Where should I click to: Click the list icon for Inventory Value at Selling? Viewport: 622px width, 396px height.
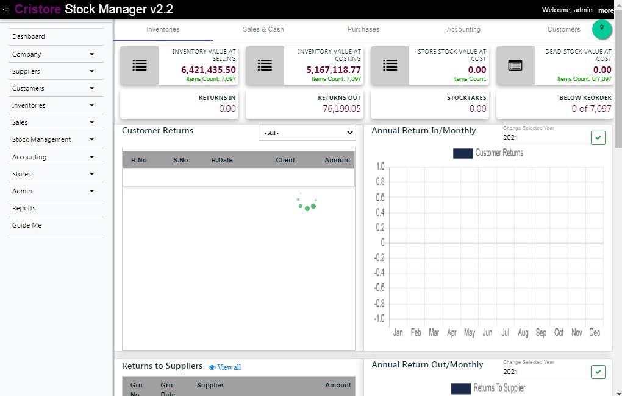pyautogui.click(x=139, y=65)
